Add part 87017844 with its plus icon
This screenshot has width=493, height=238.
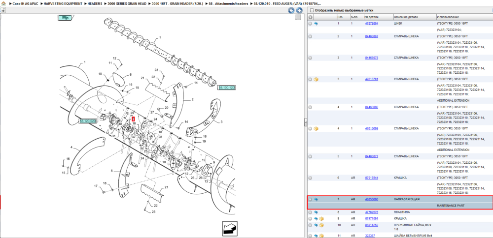click(x=310, y=178)
